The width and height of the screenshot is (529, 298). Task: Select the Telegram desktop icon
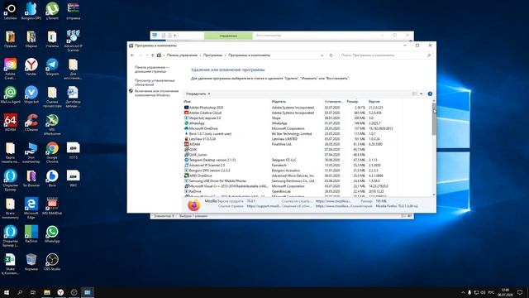(x=52, y=67)
